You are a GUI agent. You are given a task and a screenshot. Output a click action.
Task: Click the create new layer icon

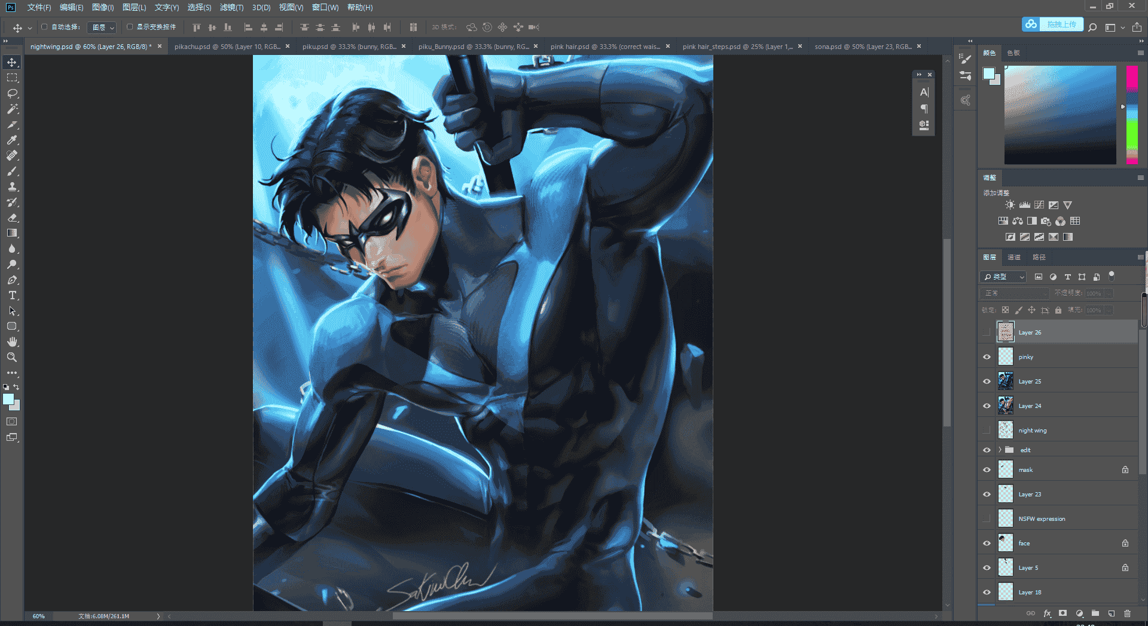tap(1111, 613)
